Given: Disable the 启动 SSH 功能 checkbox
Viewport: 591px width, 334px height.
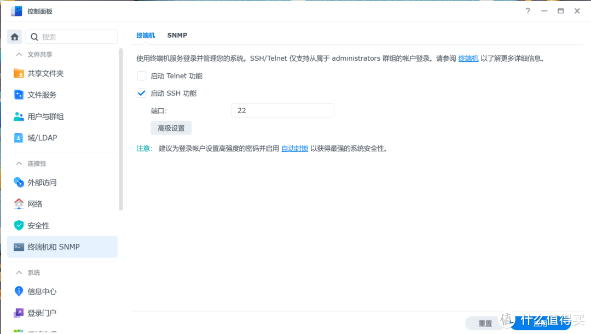Looking at the screenshot, I should (141, 93).
